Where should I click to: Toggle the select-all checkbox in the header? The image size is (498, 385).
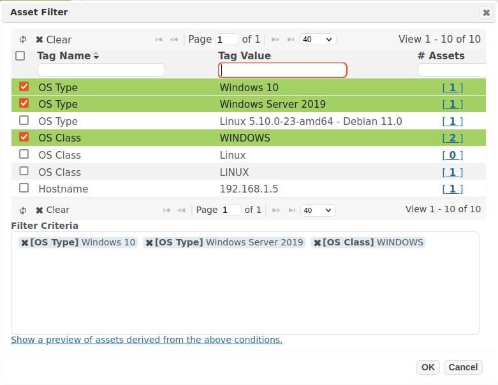pyautogui.click(x=20, y=55)
